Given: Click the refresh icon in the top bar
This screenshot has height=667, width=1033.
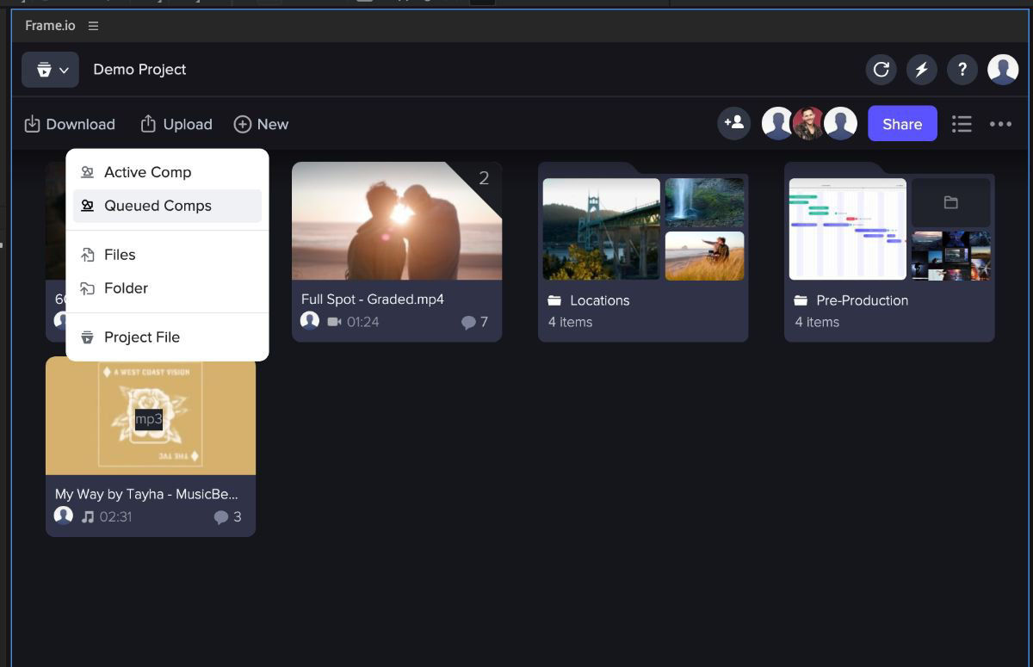Looking at the screenshot, I should [881, 69].
